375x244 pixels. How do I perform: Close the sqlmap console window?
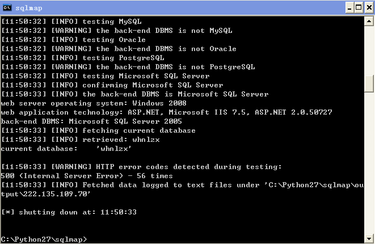(x=369, y=8)
